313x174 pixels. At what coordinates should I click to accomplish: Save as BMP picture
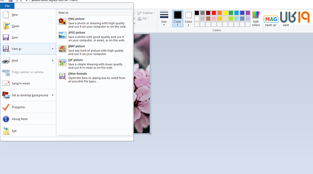tap(94, 50)
